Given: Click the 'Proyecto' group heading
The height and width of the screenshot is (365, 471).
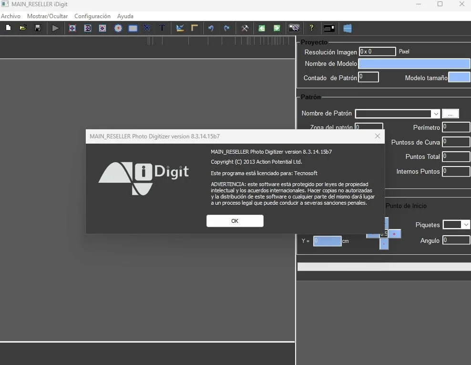Looking at the screenshot, I should tap(314, 42).
